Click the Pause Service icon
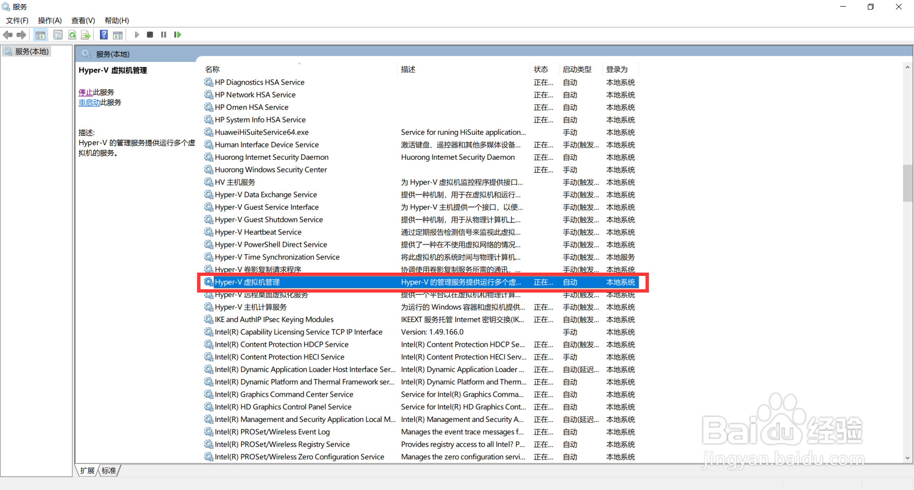Screen dimensions: 914x490 164,35
